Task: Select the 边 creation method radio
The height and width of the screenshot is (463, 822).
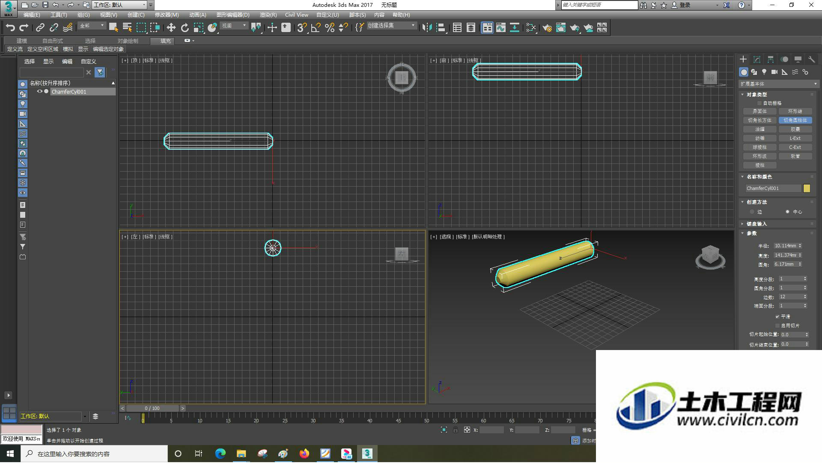Action: tap(752, 212)
